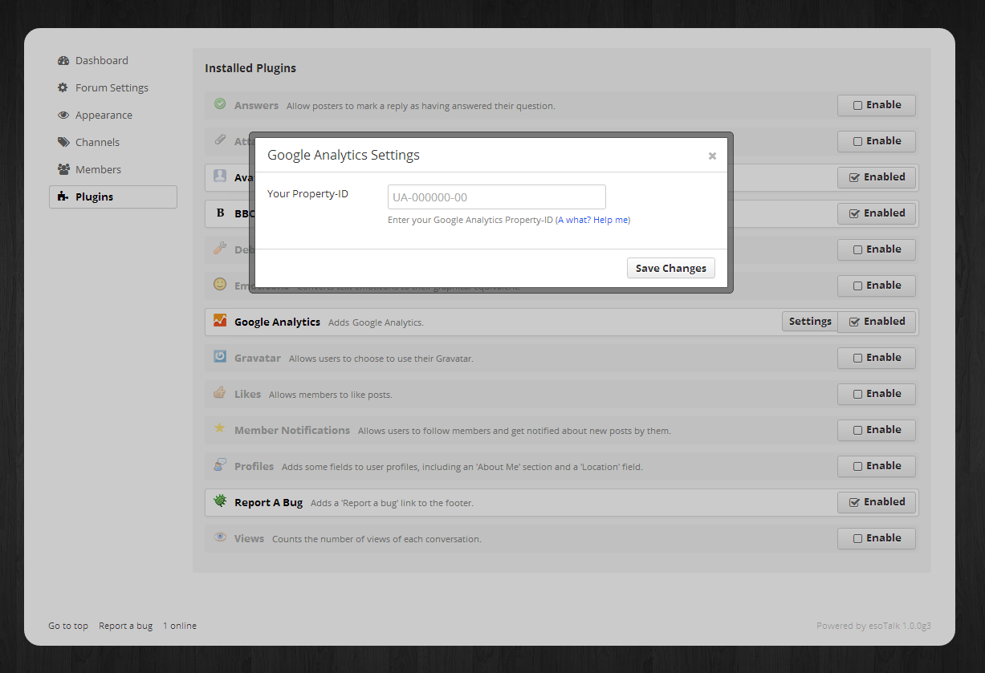Click the 'Your Property-ID' label
985x673 pixels.
click(x=307, y=194)
